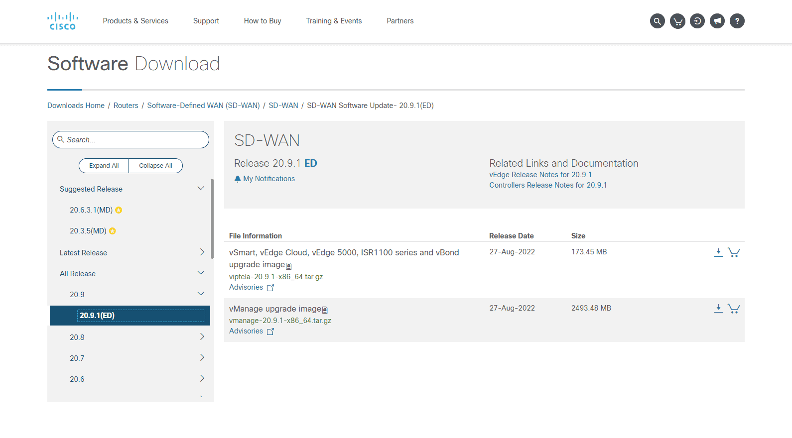Viewport: 792px width, 438px height.
Task: Click the 2493.48 MB size value
Action: (591, 308)
